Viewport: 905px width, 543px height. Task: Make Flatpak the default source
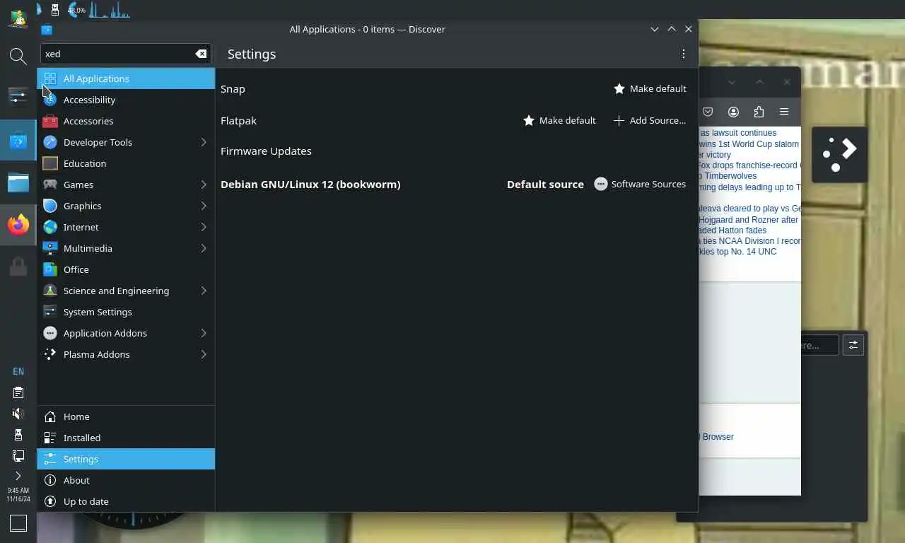click(x=559, y=120)
